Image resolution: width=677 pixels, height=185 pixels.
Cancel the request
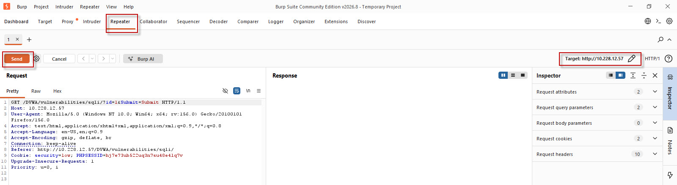coord(59,59)
